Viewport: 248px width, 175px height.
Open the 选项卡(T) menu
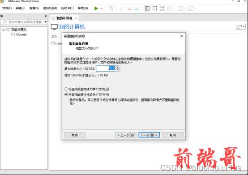coord(68,8)
